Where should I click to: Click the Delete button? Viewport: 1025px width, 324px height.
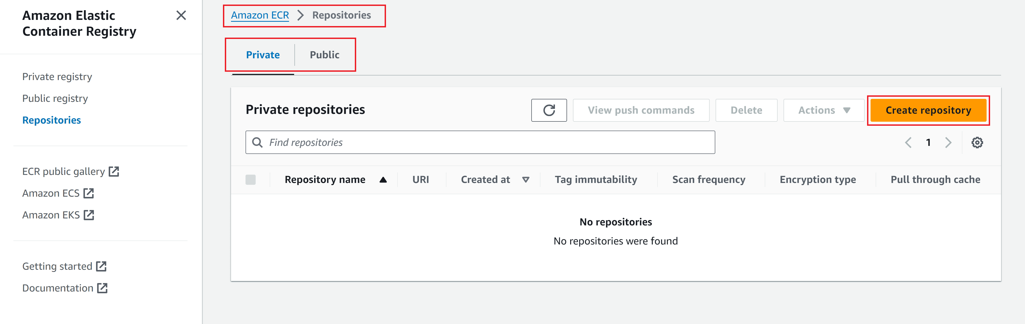point(746,110)
